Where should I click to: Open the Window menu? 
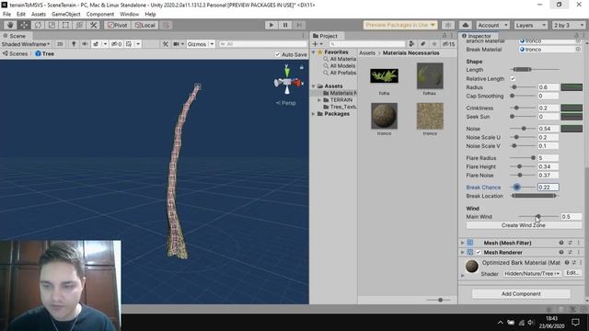pyautogui.click(x=129, y=15)
